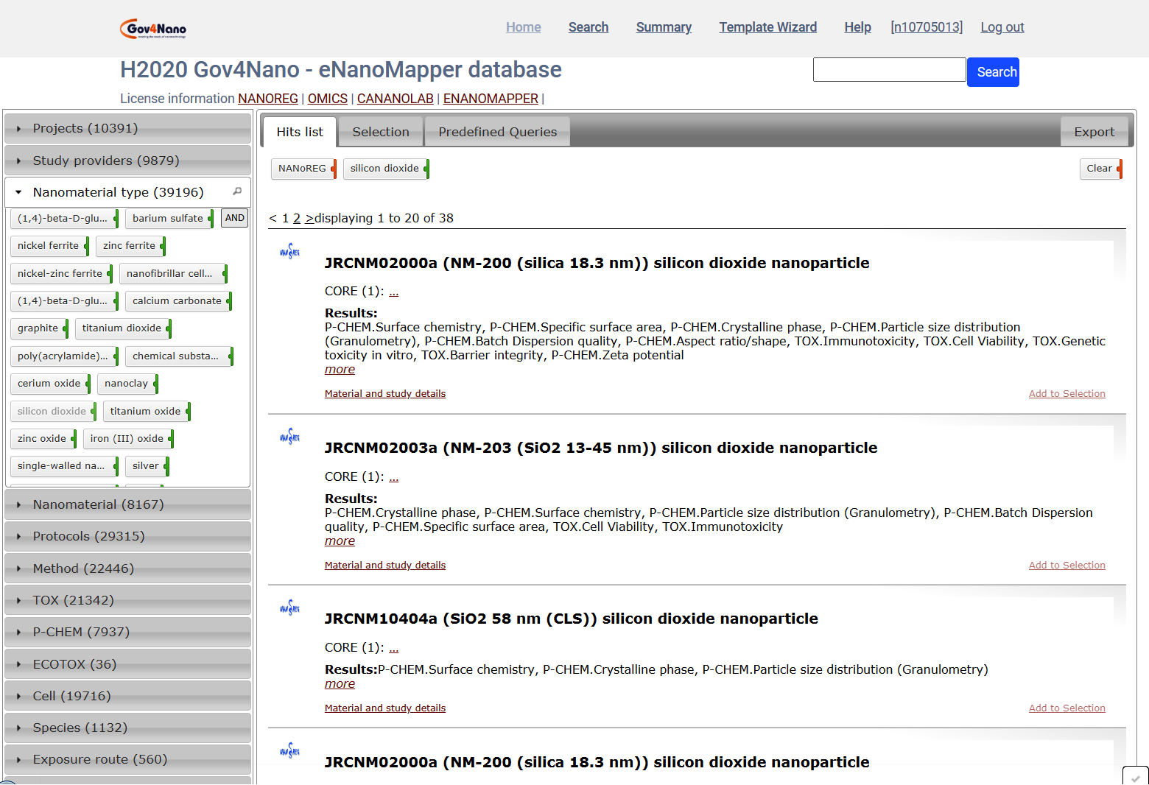The height and width of the screenshot is (785, 1149).
Task: Click the red marker on the Clear button
Action: point(1120,169)
